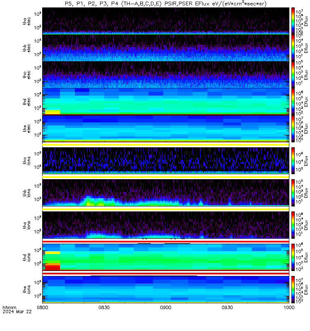This screenshot has height=331, width=310.
Task: Select the 'thd elec' panel label
Action: (x=27, y=101)
